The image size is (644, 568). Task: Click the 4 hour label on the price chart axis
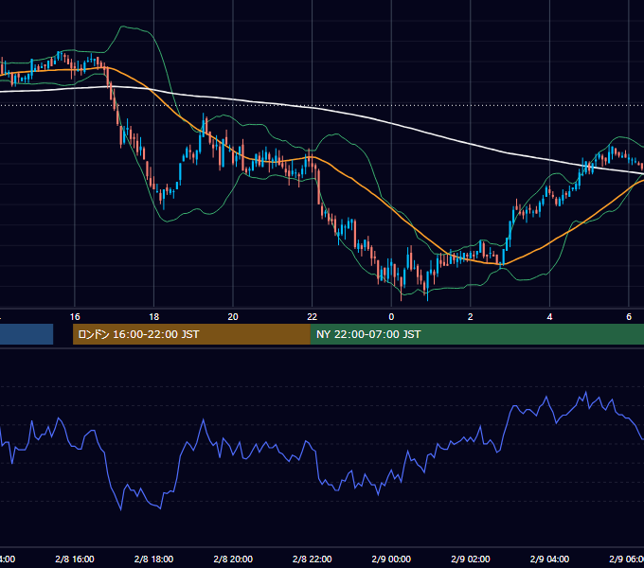(x=549, y=317)
